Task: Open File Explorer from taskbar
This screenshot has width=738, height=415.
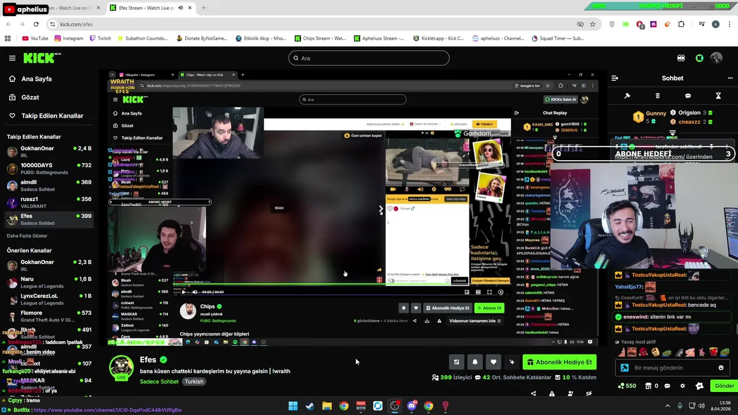Action: tap(327, 406)
